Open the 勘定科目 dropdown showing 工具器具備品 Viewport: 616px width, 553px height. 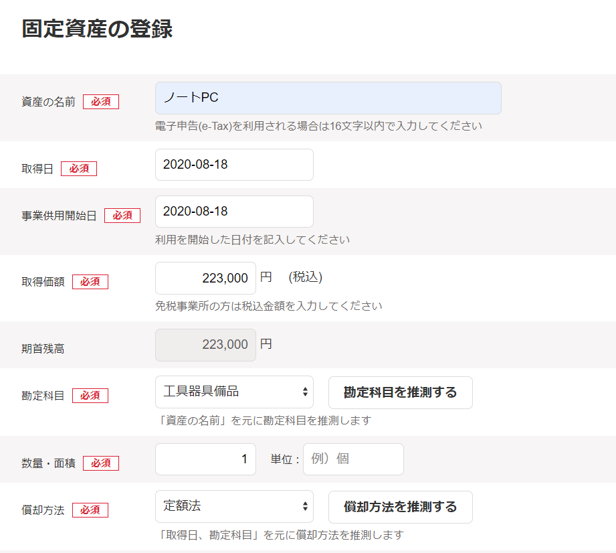tap(234, 392)
